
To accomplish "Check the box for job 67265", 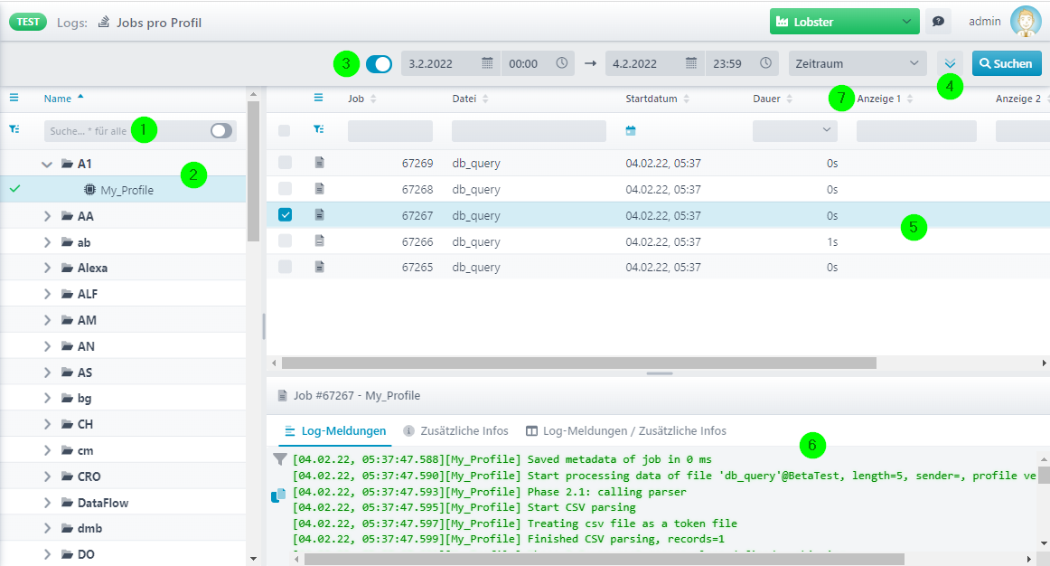I will coord(285,267).
